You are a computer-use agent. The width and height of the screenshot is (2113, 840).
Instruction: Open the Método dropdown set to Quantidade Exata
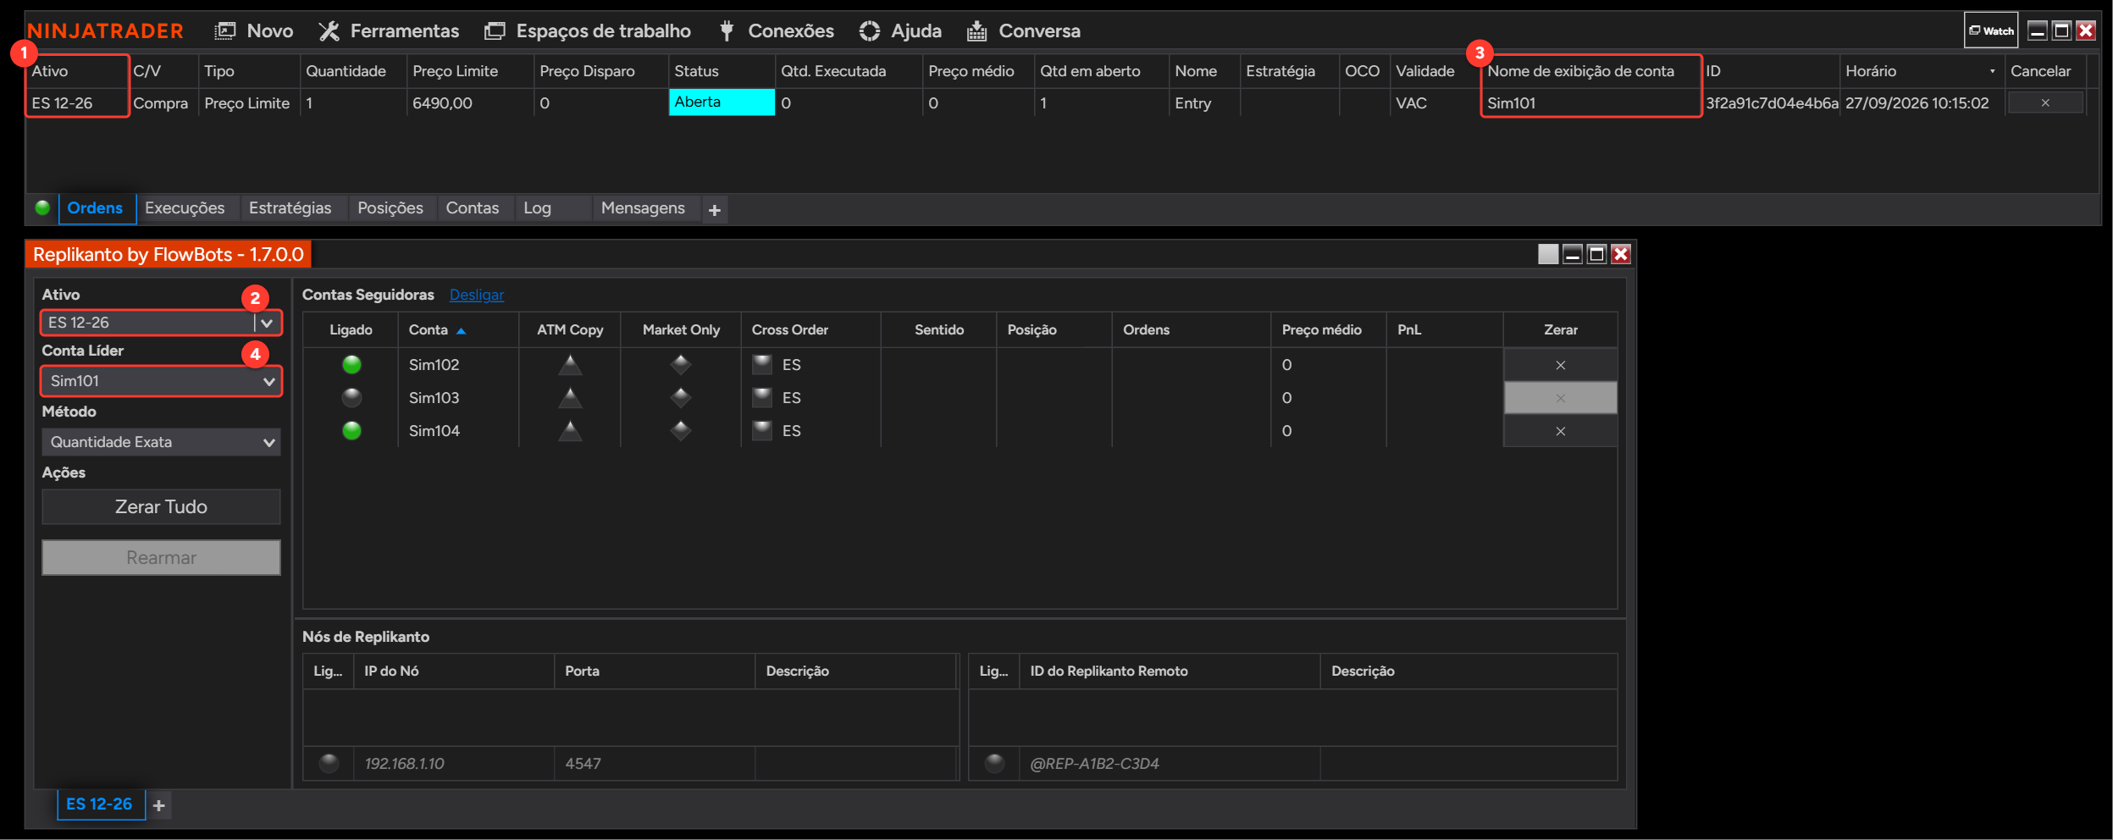161,442
